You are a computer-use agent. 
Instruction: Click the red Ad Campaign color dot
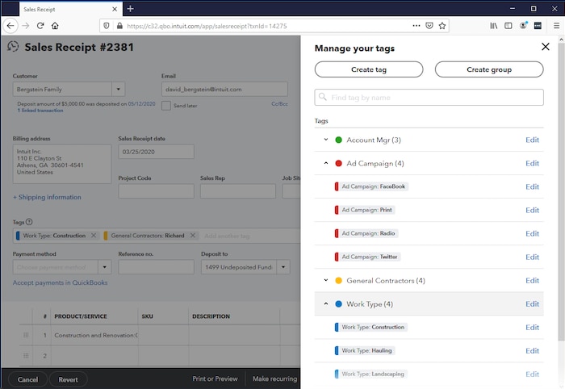(338, 163)
